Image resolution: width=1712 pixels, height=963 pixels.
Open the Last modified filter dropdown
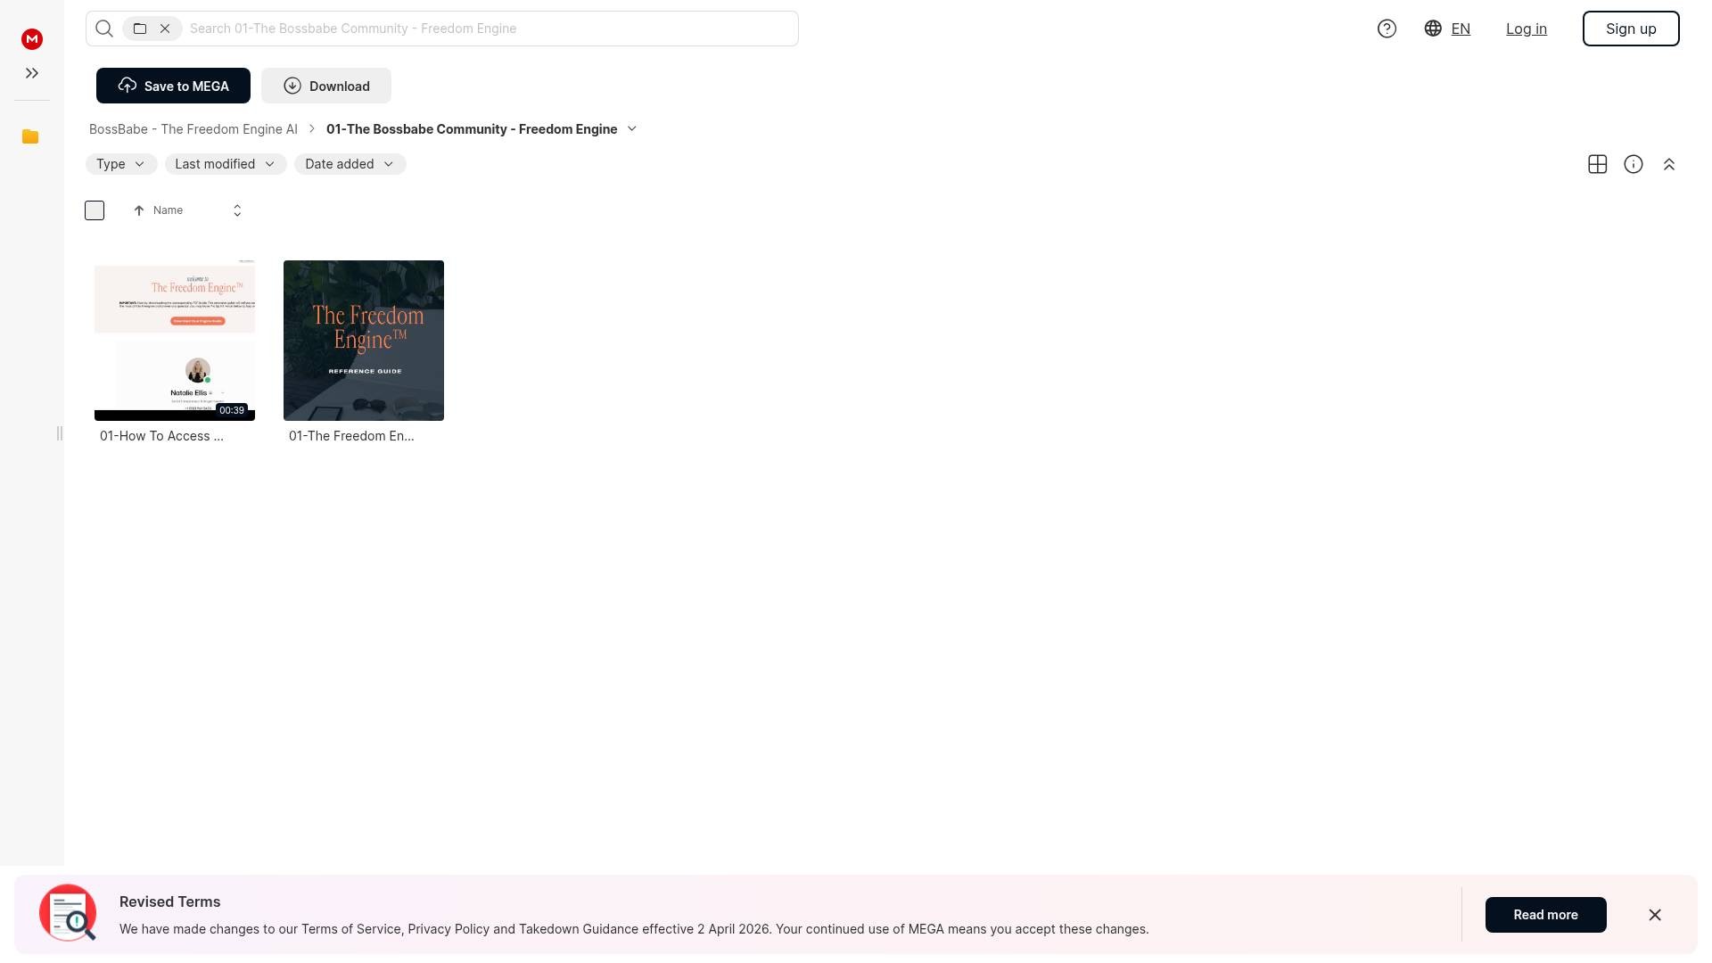(226, 164)
